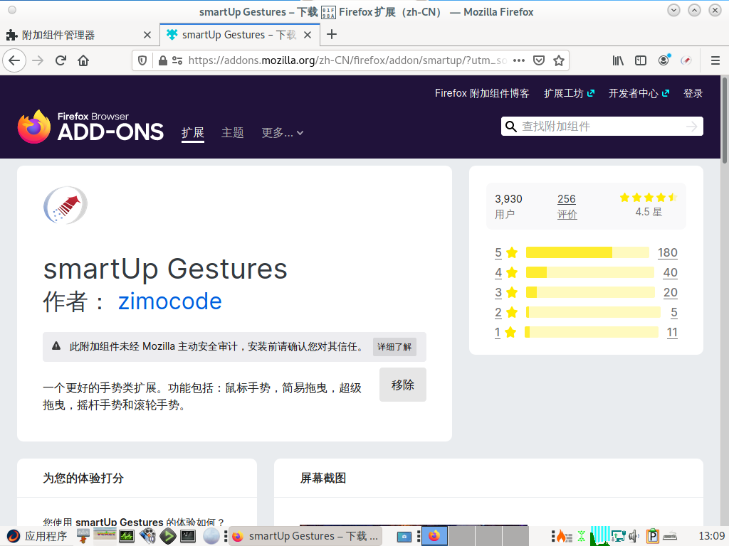Image resolution: width=729 pixels, height=546 pixels.
Task: Open the 20 three-star reviews count
Action: 670,292
